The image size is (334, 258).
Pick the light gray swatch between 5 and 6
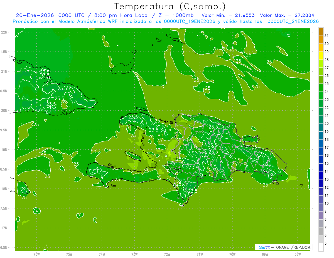(321, 239)
